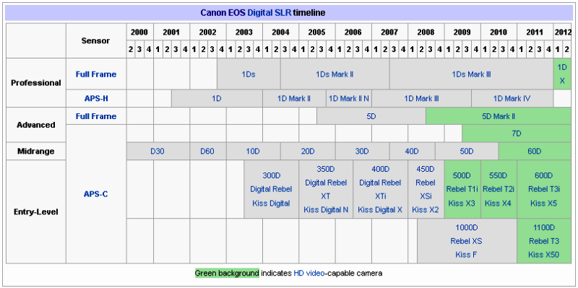Select the 1D Mark II N link
Image resolution: width=578 pixels, height=288 pixels.
pyautogui.click(x=349, y=99)
